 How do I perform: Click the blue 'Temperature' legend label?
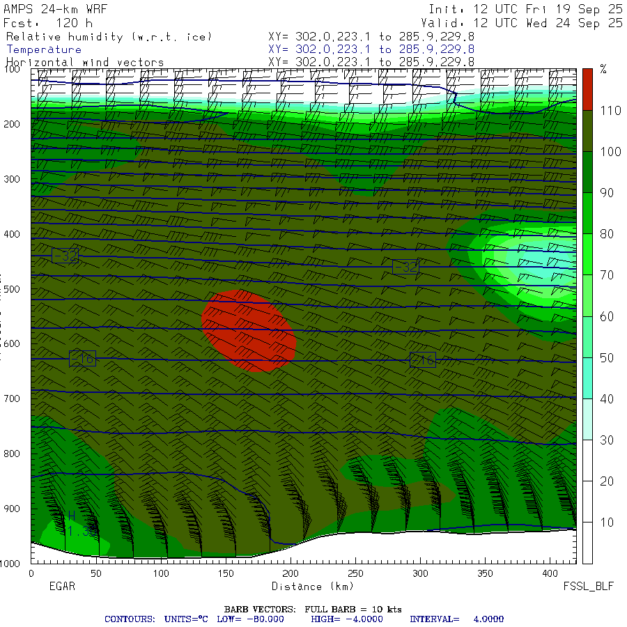pyautogui.click(x=44, y=49)
